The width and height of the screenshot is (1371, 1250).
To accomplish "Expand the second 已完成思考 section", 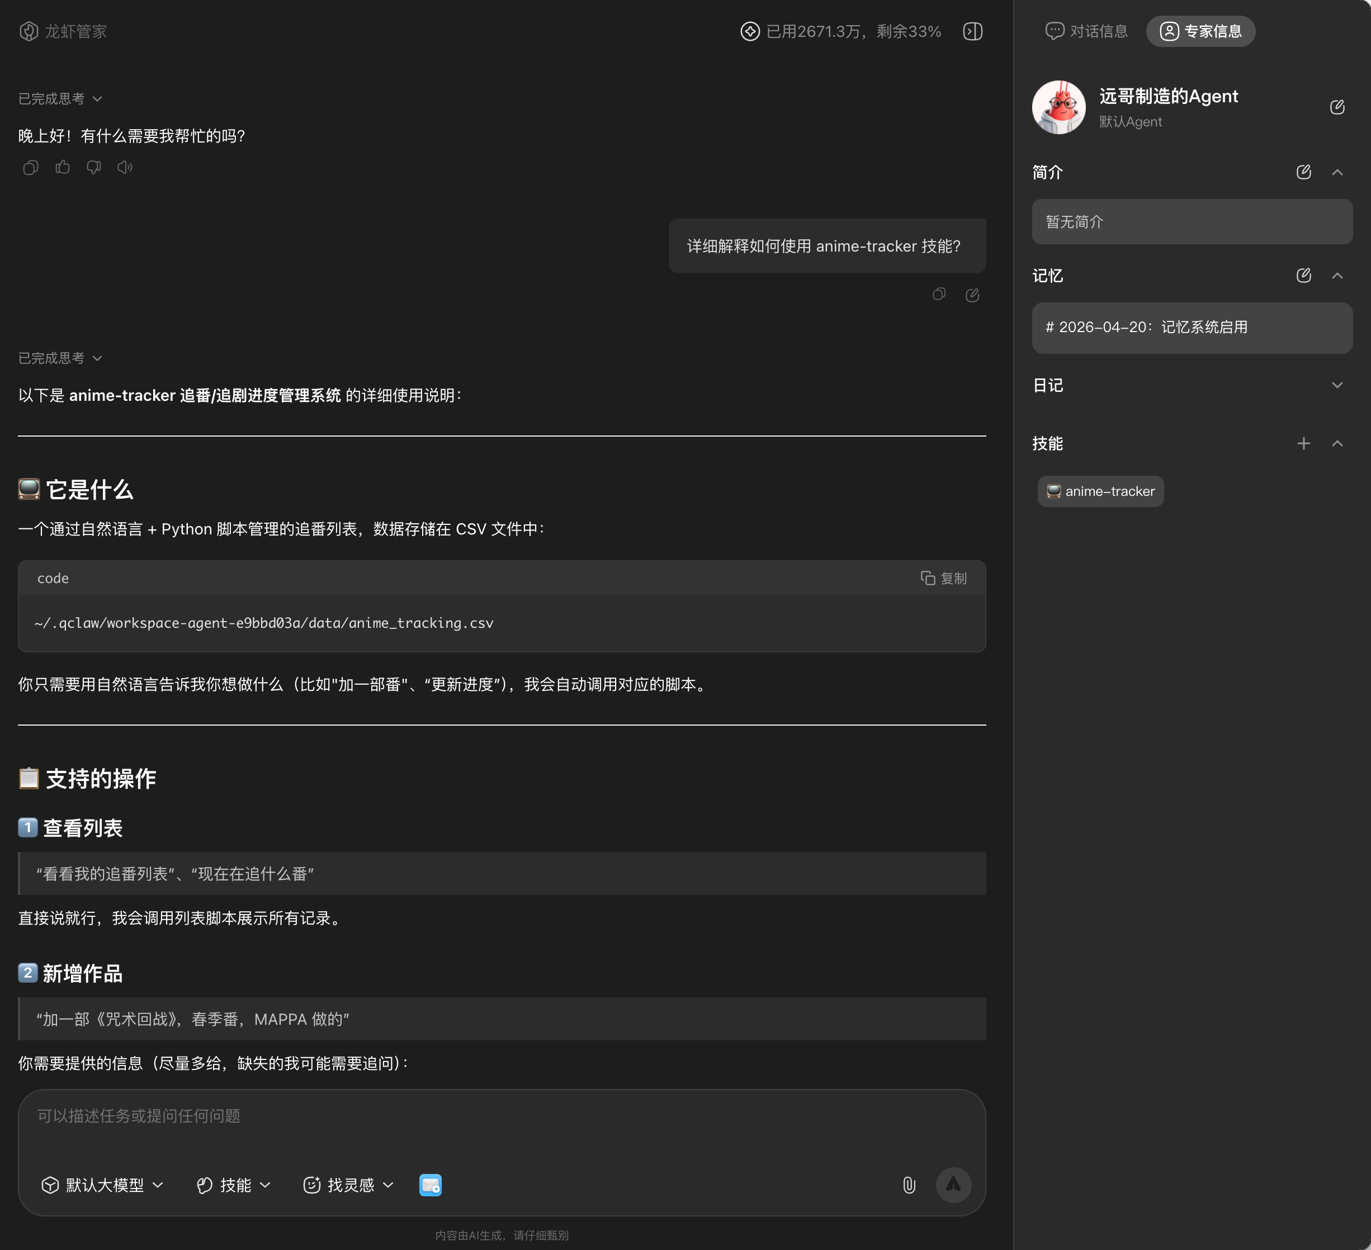I will [60, 358].
